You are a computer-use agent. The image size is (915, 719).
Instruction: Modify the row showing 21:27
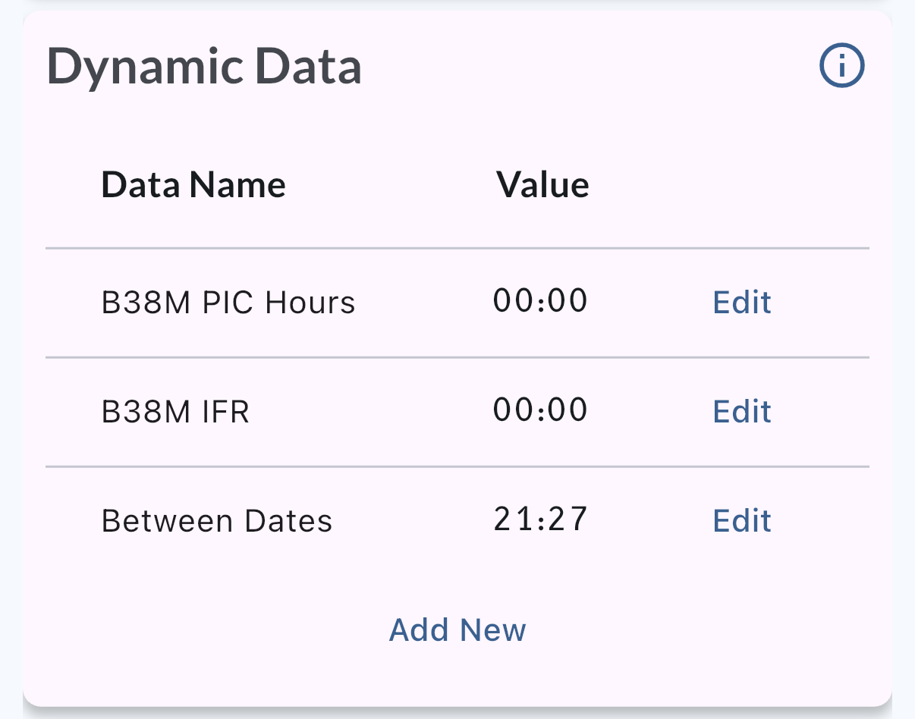741,520
